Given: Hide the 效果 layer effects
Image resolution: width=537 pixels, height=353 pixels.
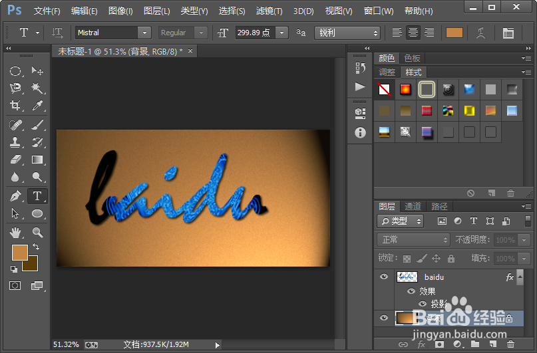Looking at the screenshot, I should click(411, 291).
